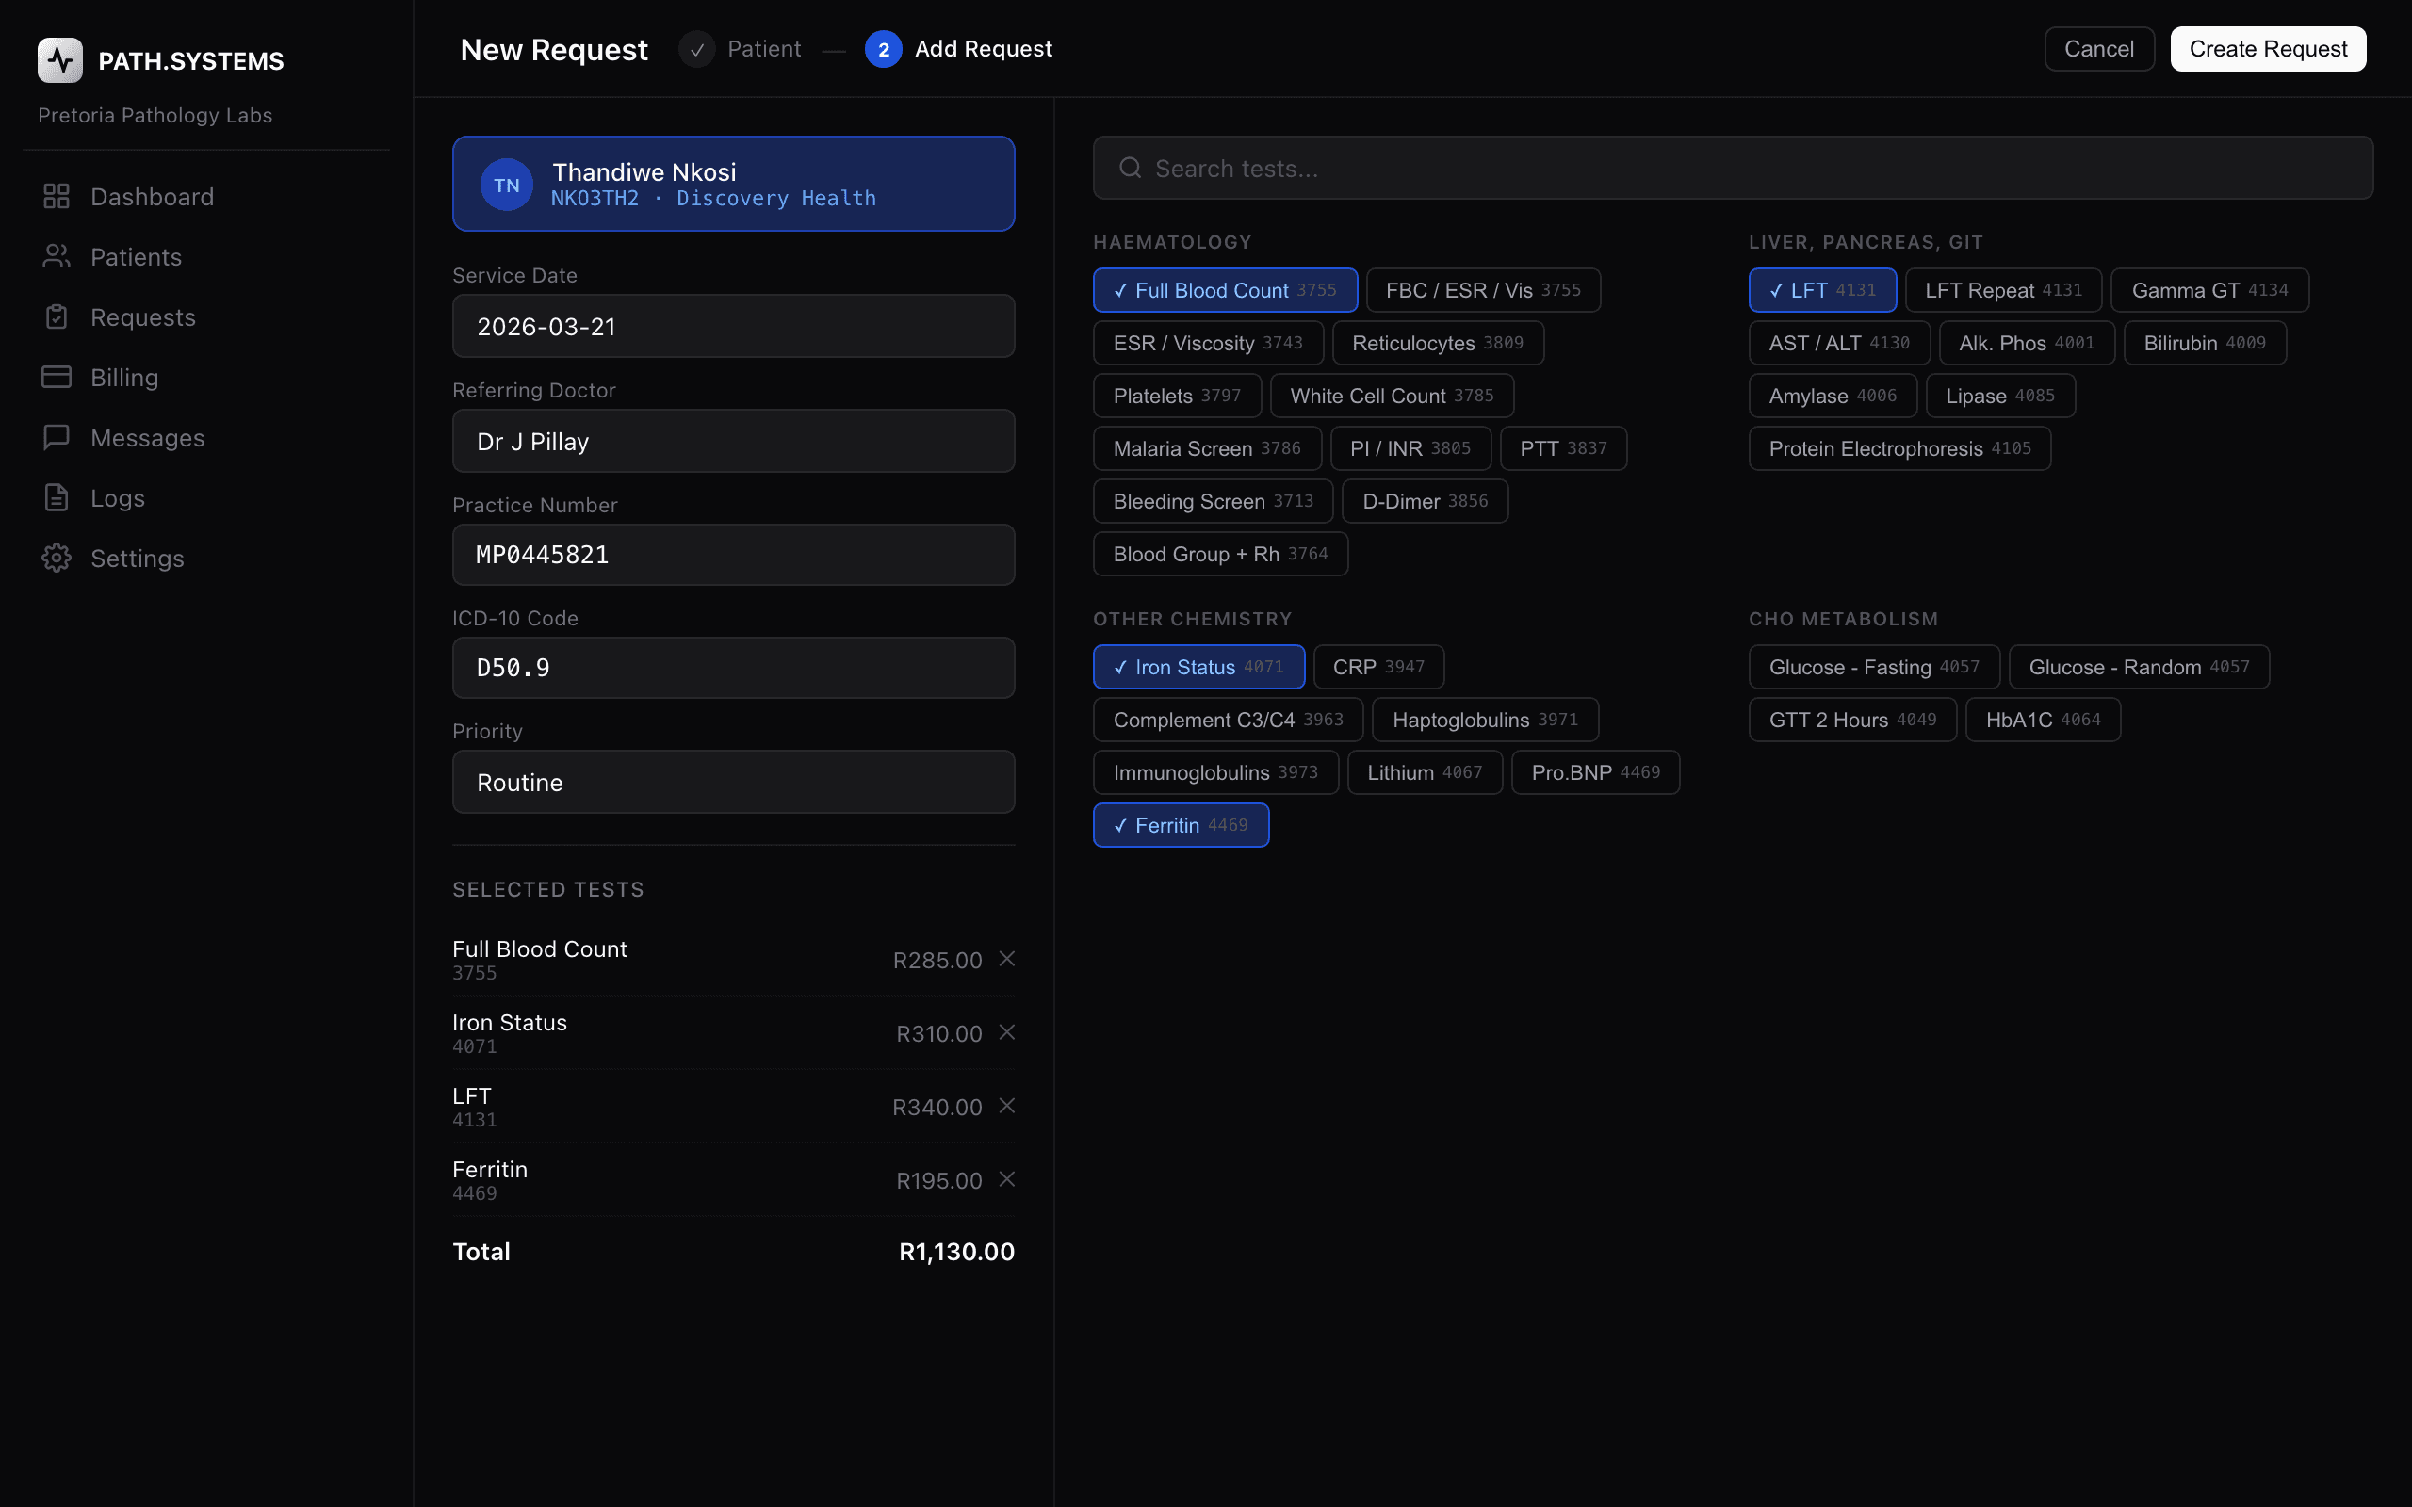Screen dimensions: 2412x1507
Task: Switch to the Add Request step
Action: click(x=957, y=49)
